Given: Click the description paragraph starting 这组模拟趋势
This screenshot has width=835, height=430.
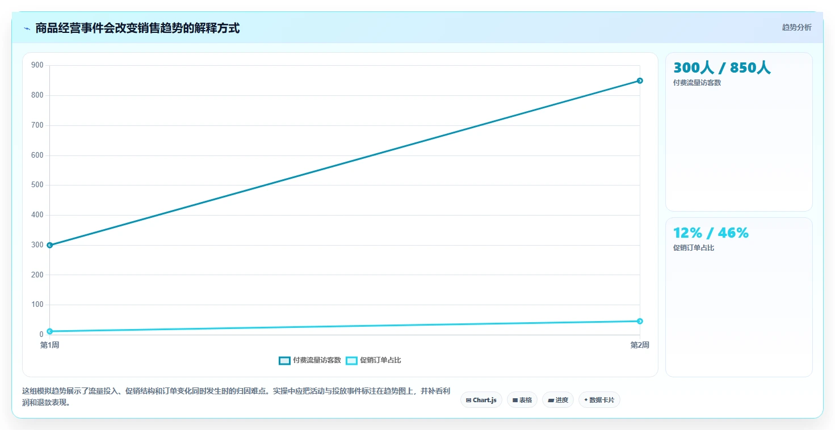Looking at the screenshot, I should click(x=236, y=397).
